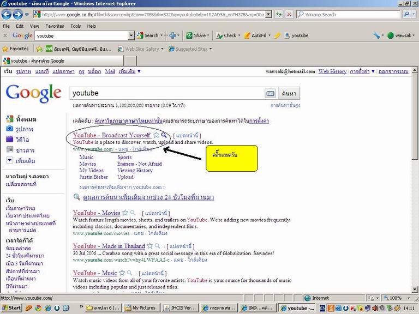
Task: Click the ออกจากระบบ sign out link
Action: 393,71
